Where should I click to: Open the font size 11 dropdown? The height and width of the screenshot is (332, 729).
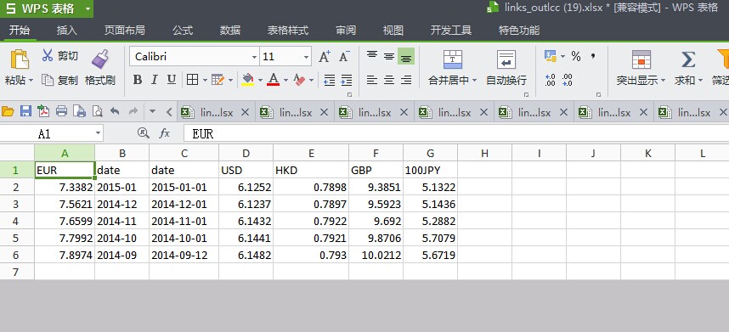coord(306,57)
